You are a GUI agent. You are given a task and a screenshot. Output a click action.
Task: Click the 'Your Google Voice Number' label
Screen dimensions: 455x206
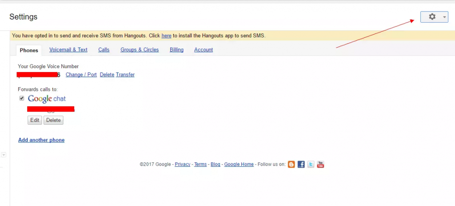click(48, 67)
